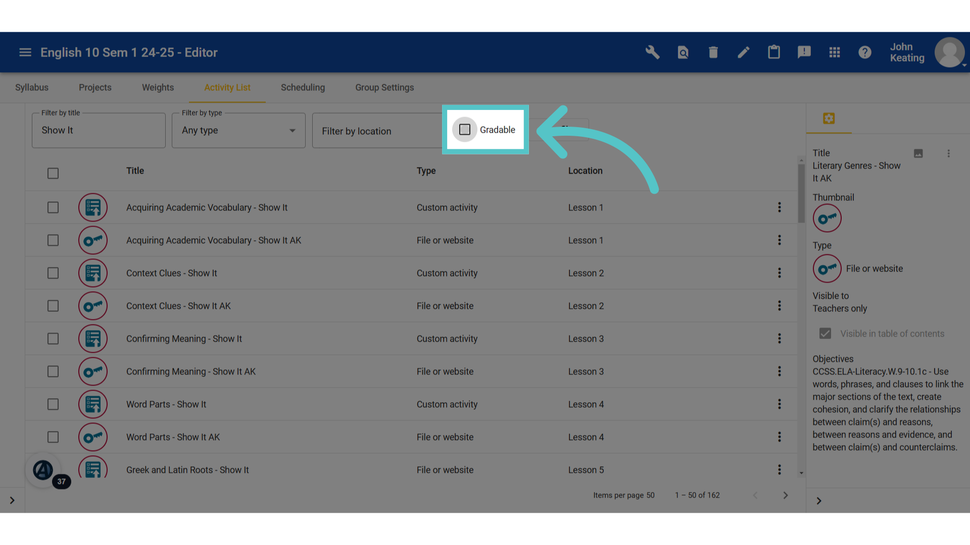Click the pencil edit icon
The width and height of the screenshot is (970, 545).
[x=744, y=52]
